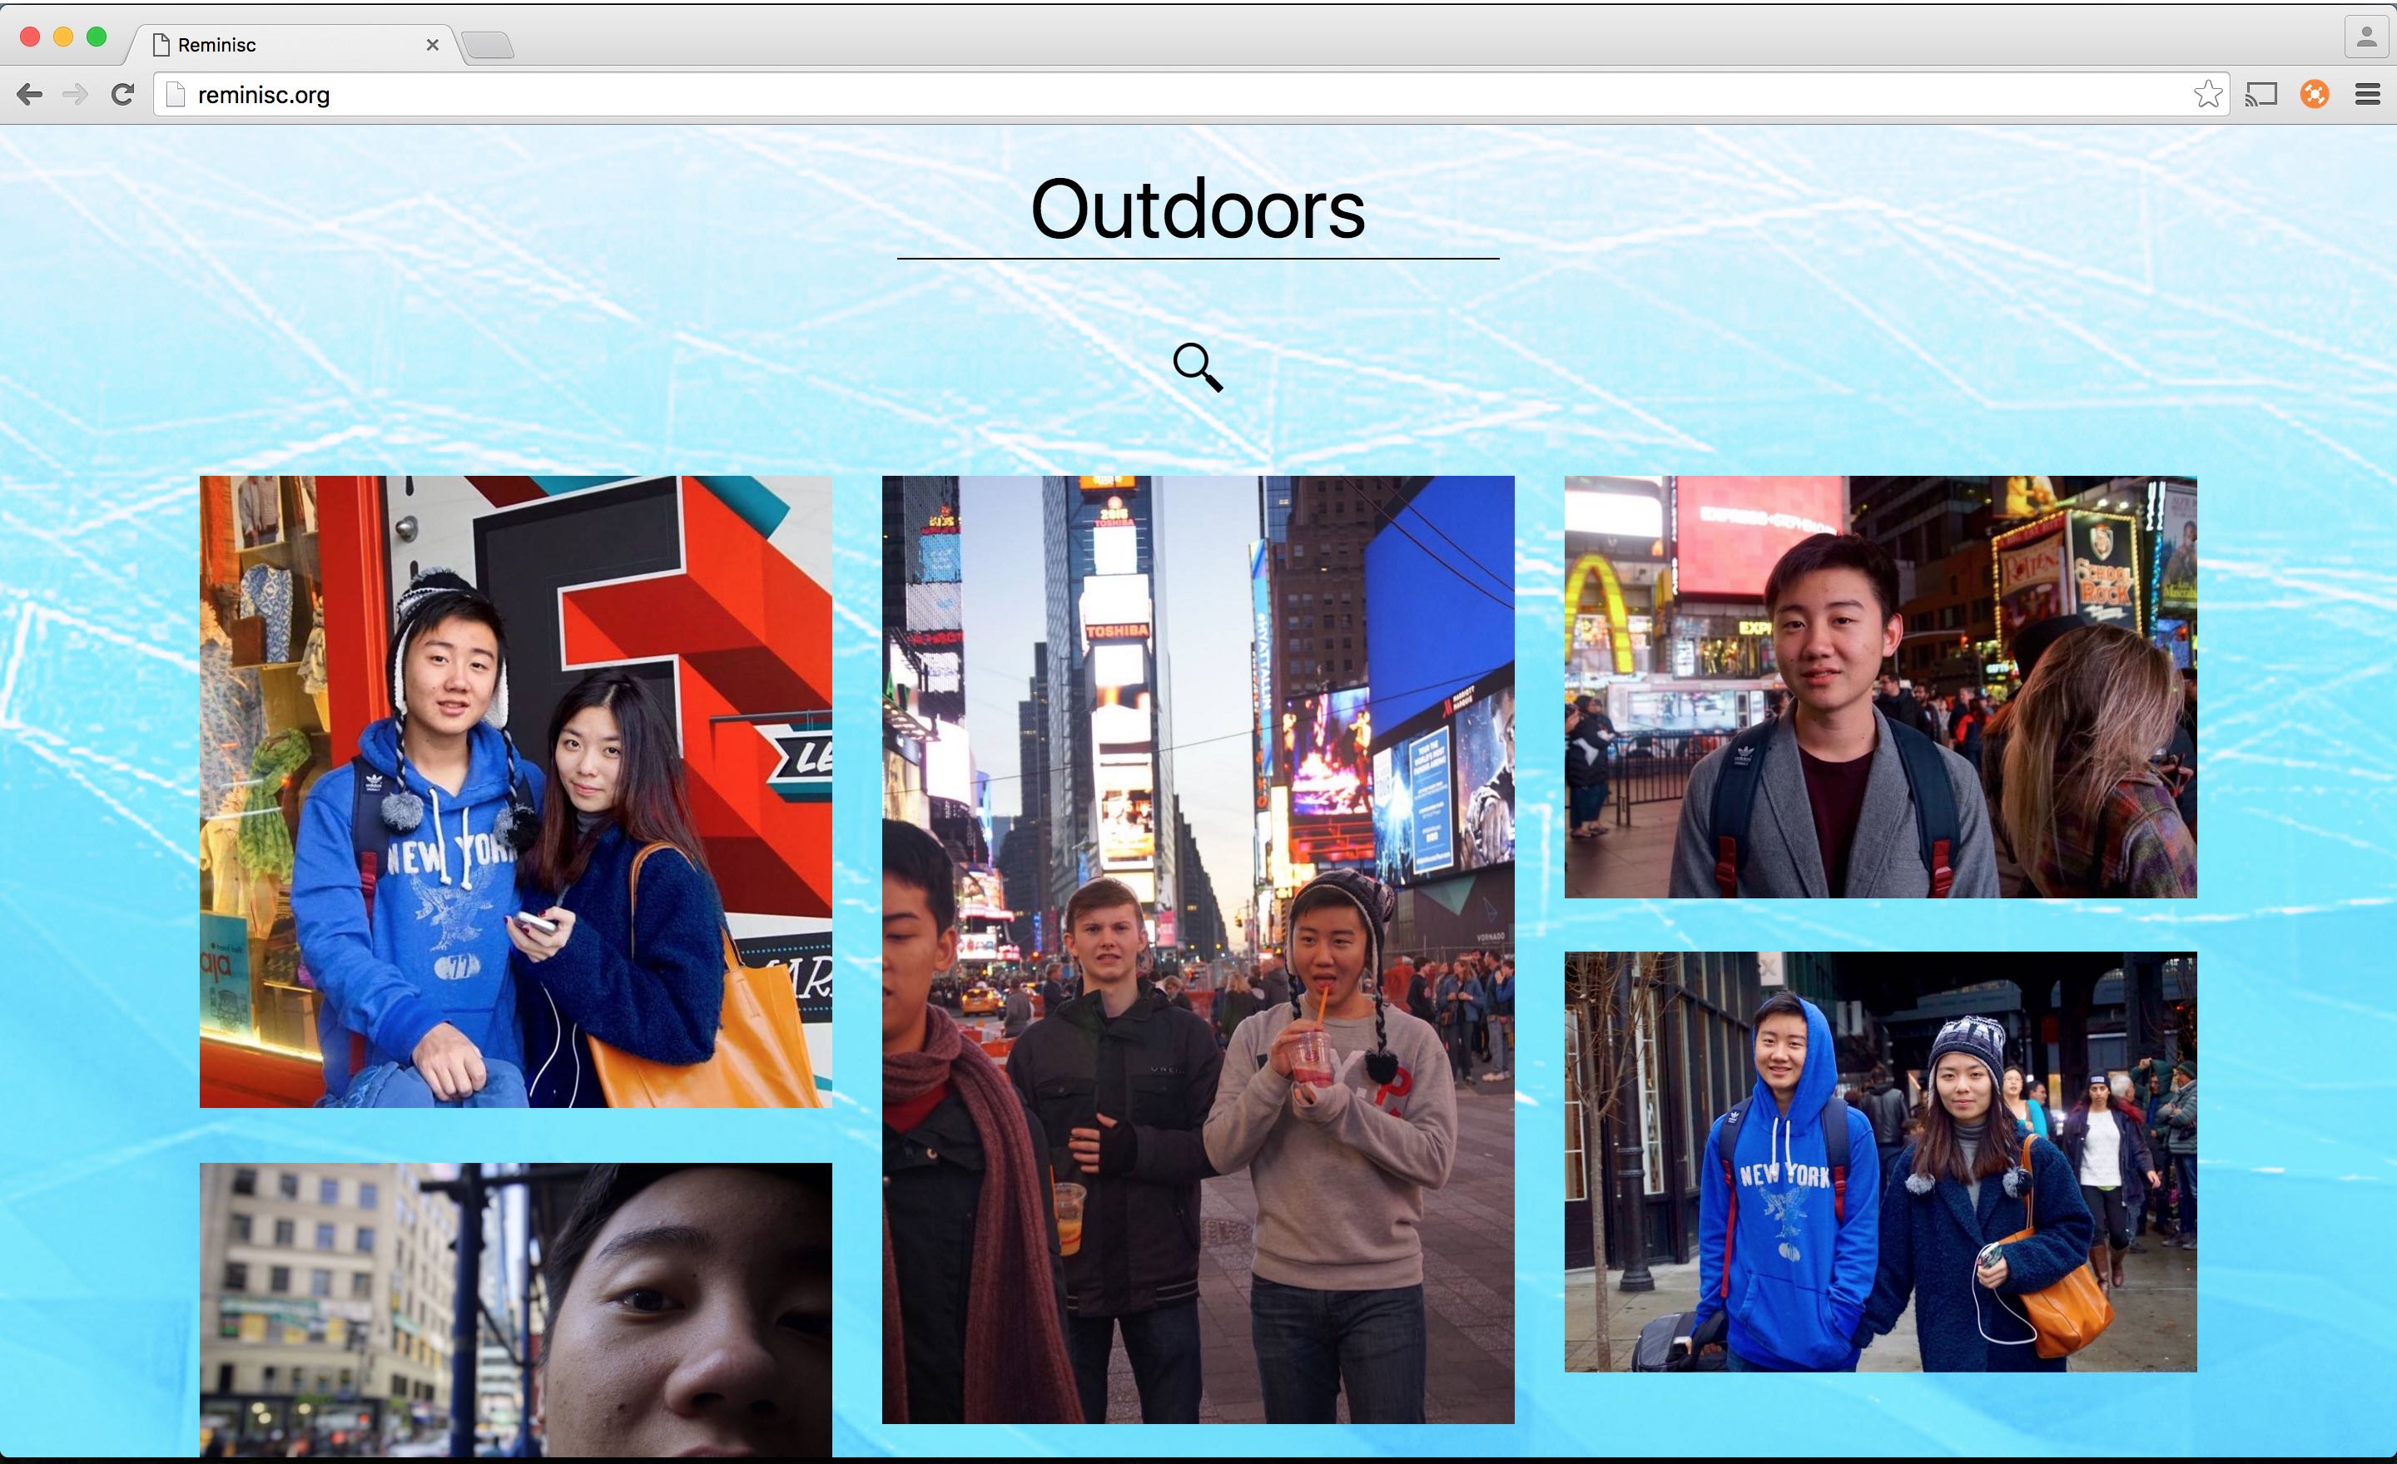Viewport: 2397px width, 1464px height.
Task: Close the Reminisc tab
Action: click(433, 45)
